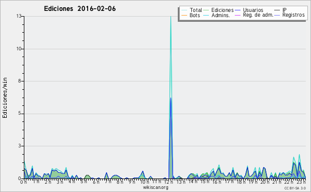
Task: Click the cyan line sample beside Admins.
Action: pos(206,15)
